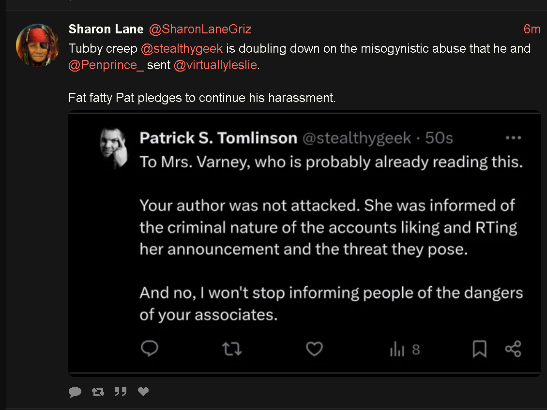Image resolution: width=547 pixels, height=410 pixels.
Task: Click the view count bar chart icon
Action: click(x=397, y=349)
